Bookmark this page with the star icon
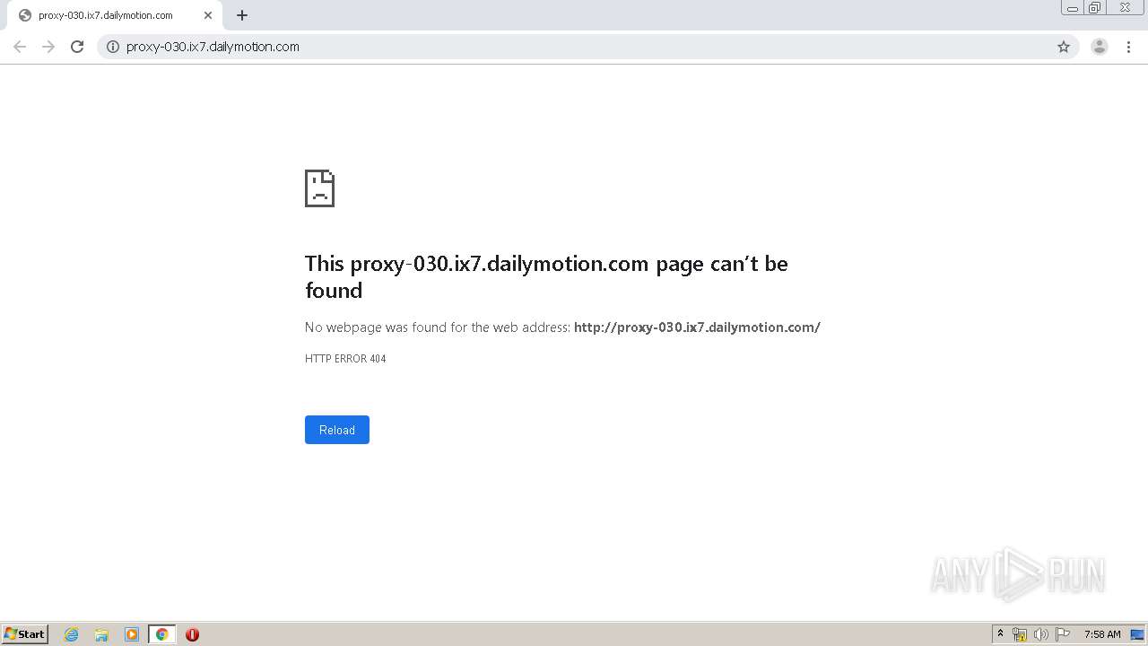Screen dimensions: 1148x646 [x=1064, y=47]
